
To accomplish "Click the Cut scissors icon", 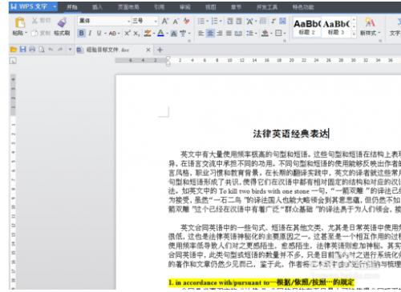I will coord(35,21).
